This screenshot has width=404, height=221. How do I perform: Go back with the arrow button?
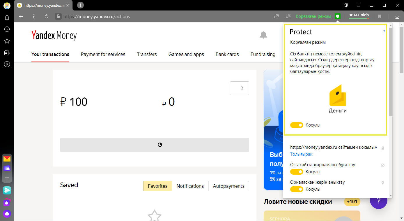[21, 17]
